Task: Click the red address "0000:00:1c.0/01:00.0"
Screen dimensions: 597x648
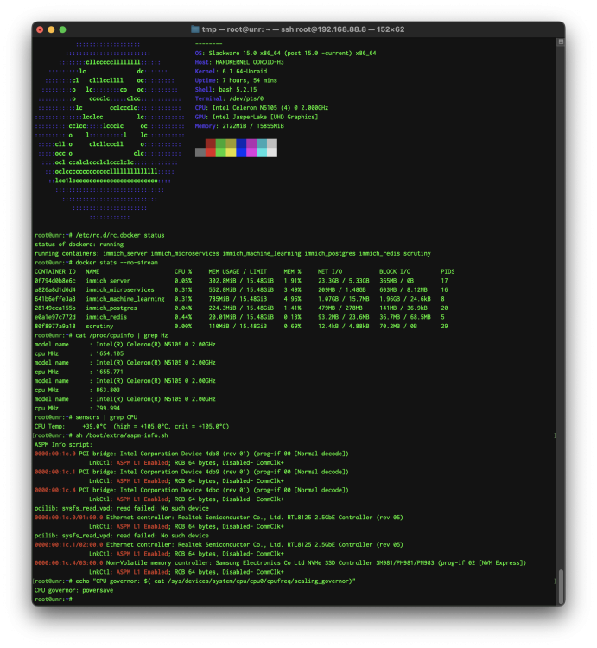Action: click(x=68, y=517)
